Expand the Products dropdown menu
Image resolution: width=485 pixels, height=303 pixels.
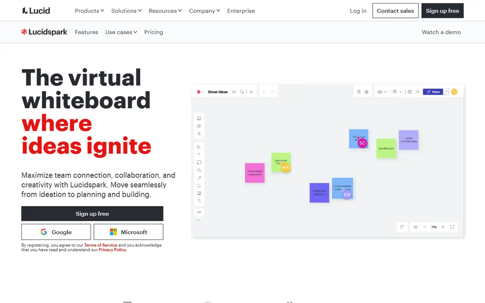tap(90, 11)
